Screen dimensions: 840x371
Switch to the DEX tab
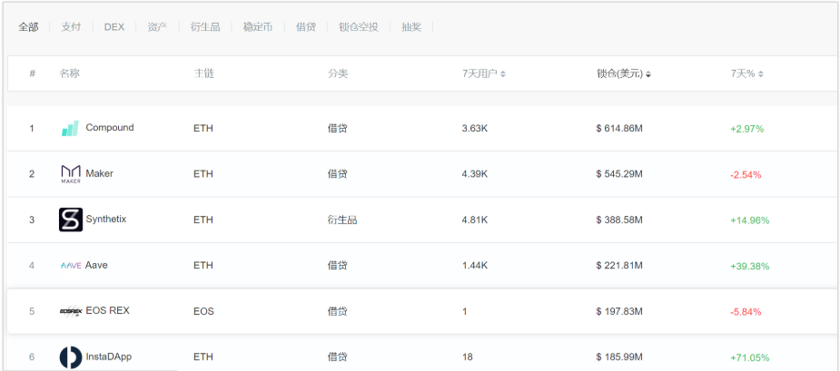(x=114, y=27)
